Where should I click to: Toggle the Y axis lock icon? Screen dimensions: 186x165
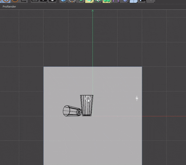pos(6,1)
